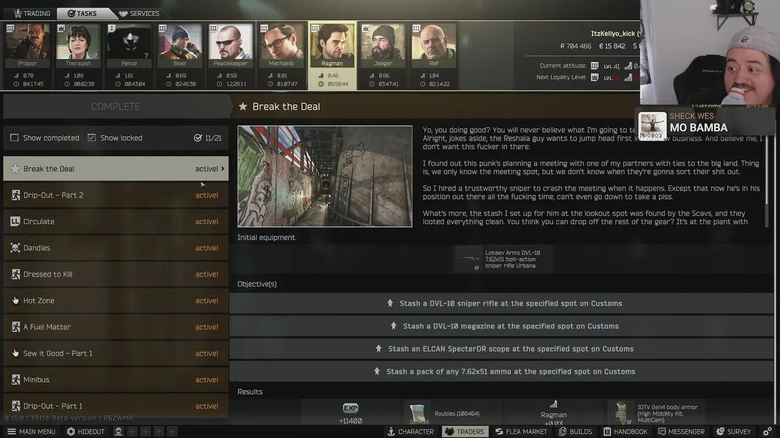Open the Trading tab
This screenshot has width=780, height=438.
[31, 13]
